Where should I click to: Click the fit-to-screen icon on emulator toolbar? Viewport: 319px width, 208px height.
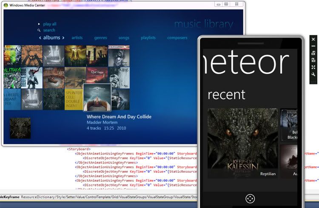[313, 67]
